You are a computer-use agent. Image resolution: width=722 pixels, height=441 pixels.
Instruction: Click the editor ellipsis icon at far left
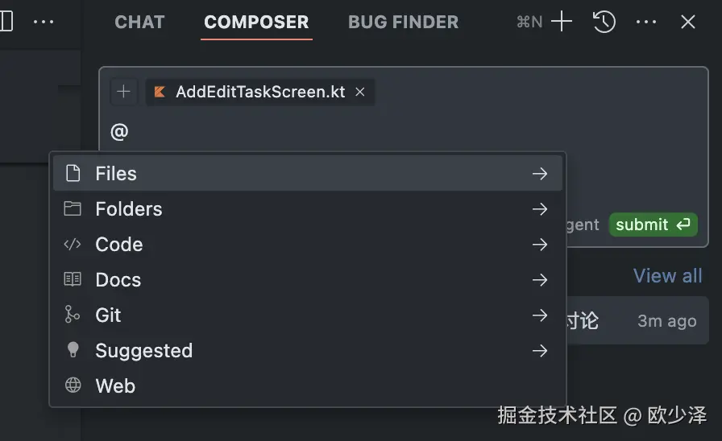coord(44,22)
